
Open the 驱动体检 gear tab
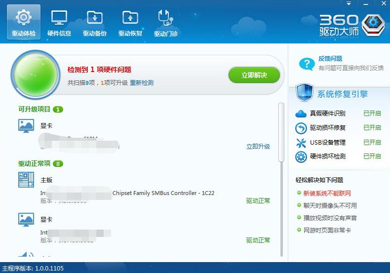pos(24,22)
